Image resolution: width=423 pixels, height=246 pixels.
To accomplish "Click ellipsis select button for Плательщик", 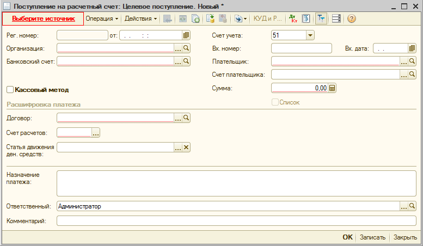I will [x=403, y=61].
